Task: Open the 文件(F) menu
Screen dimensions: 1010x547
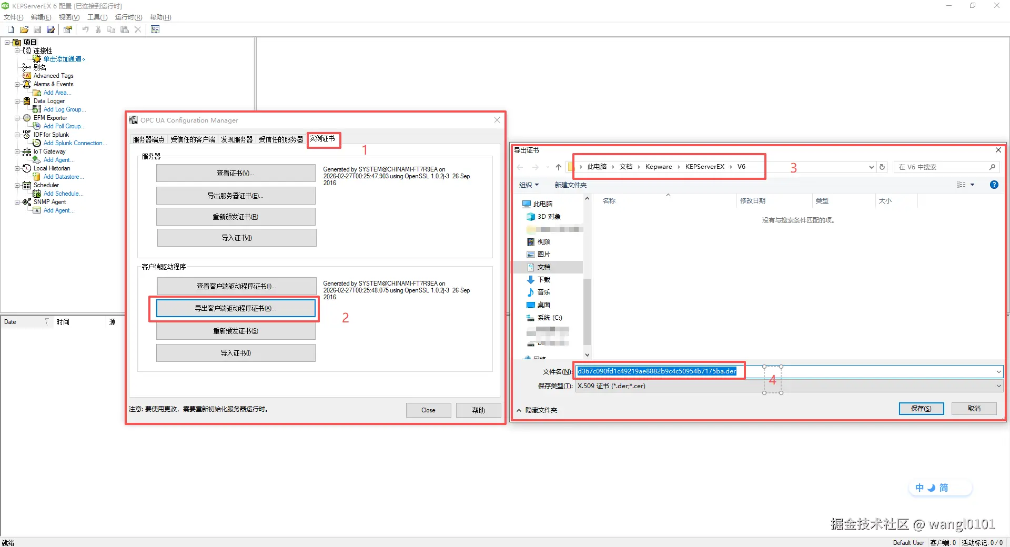Action: tap(13, 17)
